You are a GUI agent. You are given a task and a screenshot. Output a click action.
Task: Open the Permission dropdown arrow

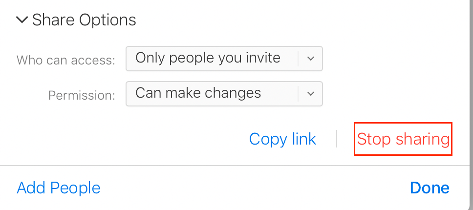click(310, 93)
